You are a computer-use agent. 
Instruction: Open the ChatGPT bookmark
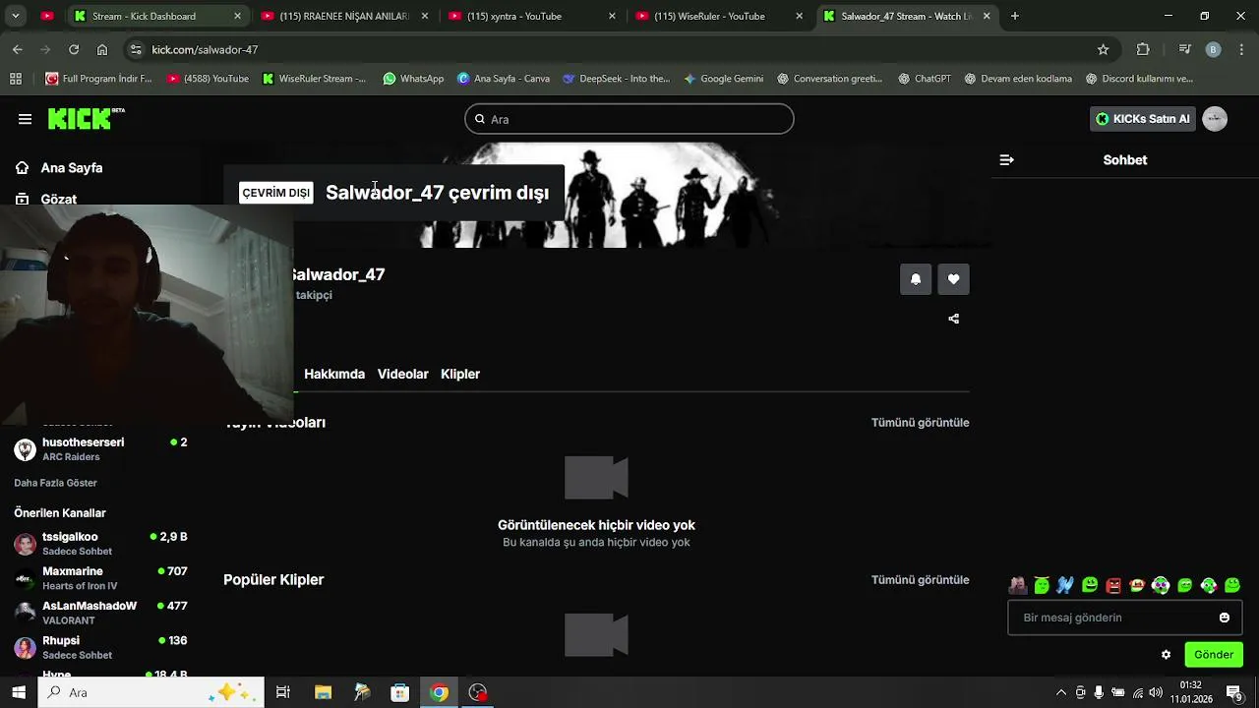coord(924,79)
